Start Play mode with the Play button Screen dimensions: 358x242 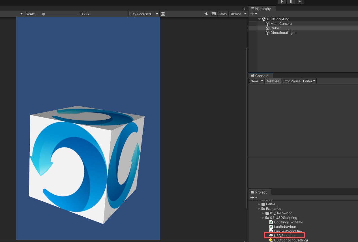[x=282, y=2]
